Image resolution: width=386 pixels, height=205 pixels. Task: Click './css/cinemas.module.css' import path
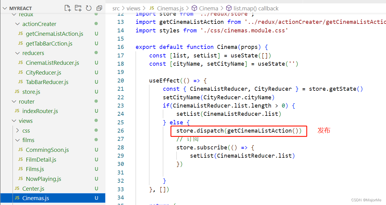pos(244,30)
